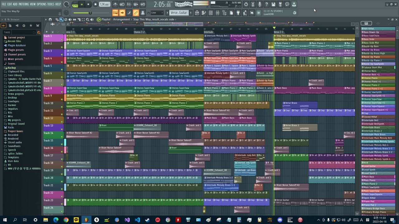Toggle the metronome
The image size is (399, 224).
pyautogui.click(x=116, y=4)
